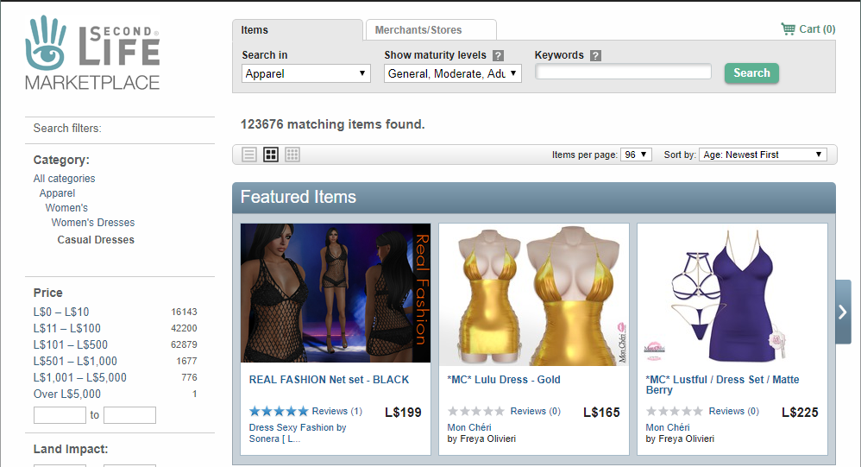Open the Search in Apparel dropdown
This screenshot has height=467, width=861.
click(306, 73)
